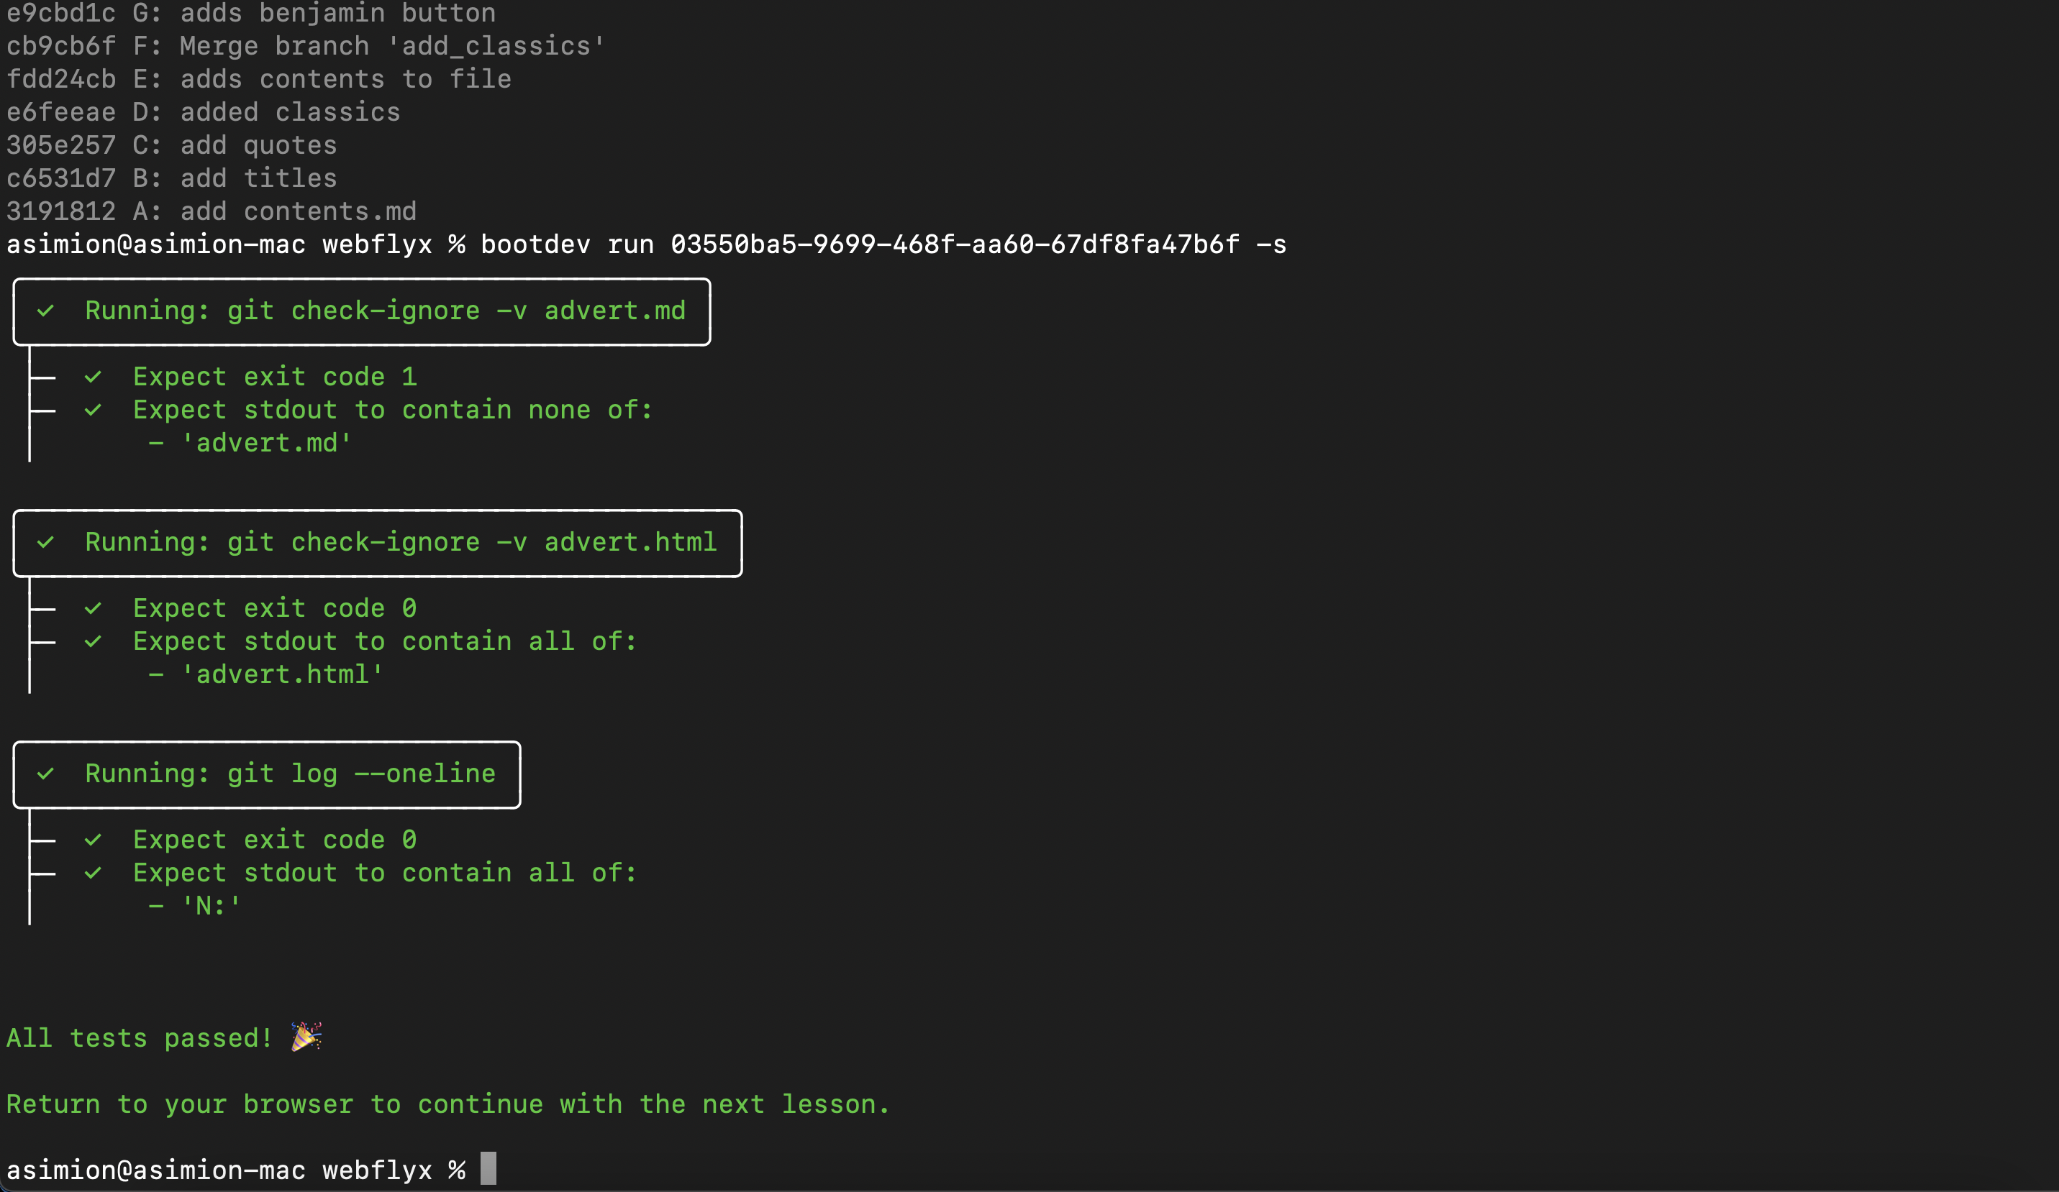
Task: Click the git check-ignore advert.md test icon
Action: [x=47, y=309]
